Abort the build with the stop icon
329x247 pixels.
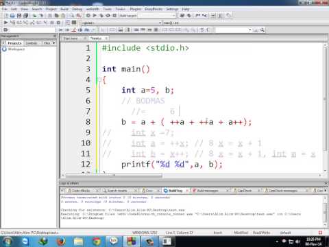114,16
